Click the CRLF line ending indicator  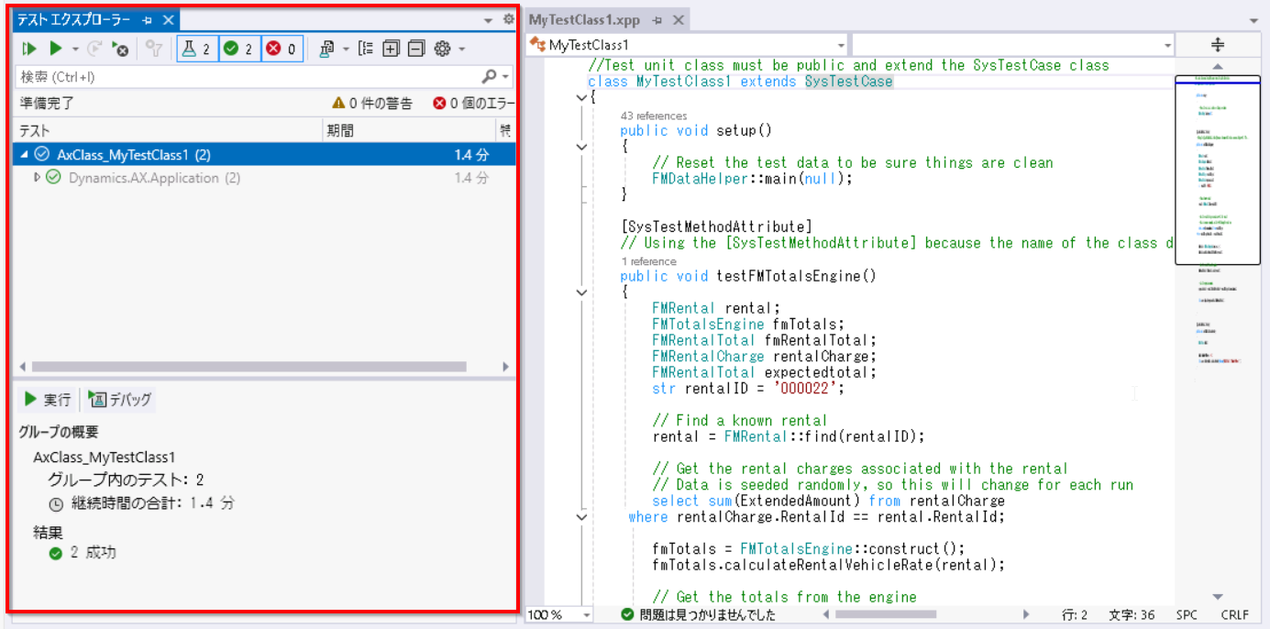[x=1234, y=615]
